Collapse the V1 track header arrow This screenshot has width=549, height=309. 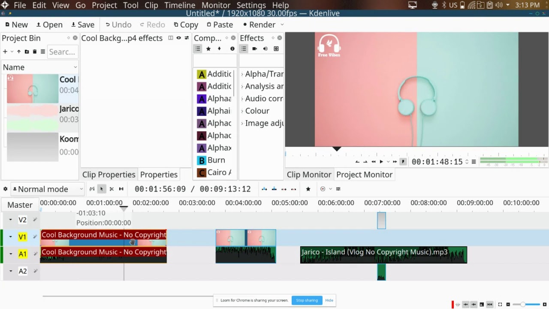point(11,237)
